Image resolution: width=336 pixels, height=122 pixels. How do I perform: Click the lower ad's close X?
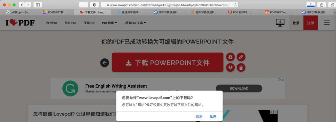[276, 112]
